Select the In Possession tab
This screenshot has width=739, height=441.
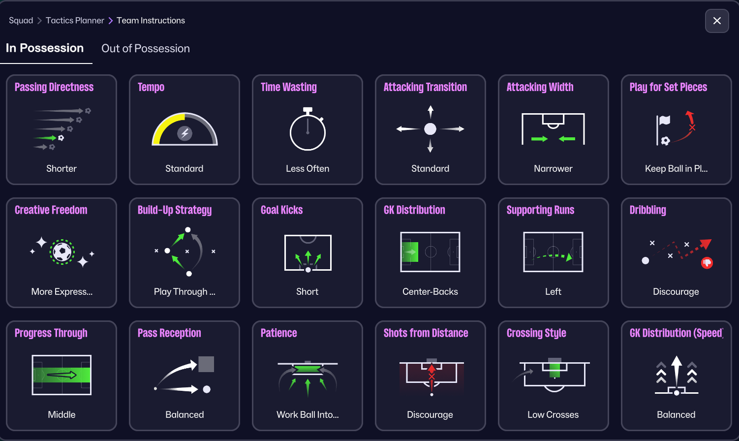coord(45,48)
